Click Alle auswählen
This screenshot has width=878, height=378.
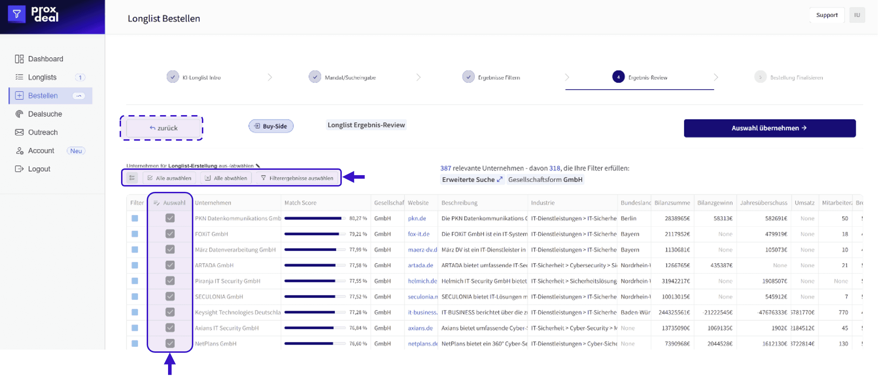coord(169,178)
